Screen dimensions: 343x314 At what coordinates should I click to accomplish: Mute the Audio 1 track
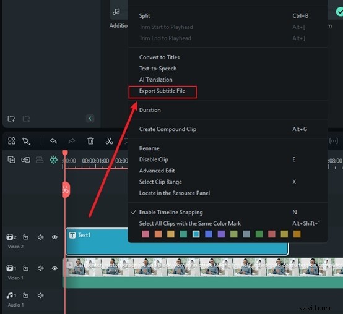pos(40,295)
